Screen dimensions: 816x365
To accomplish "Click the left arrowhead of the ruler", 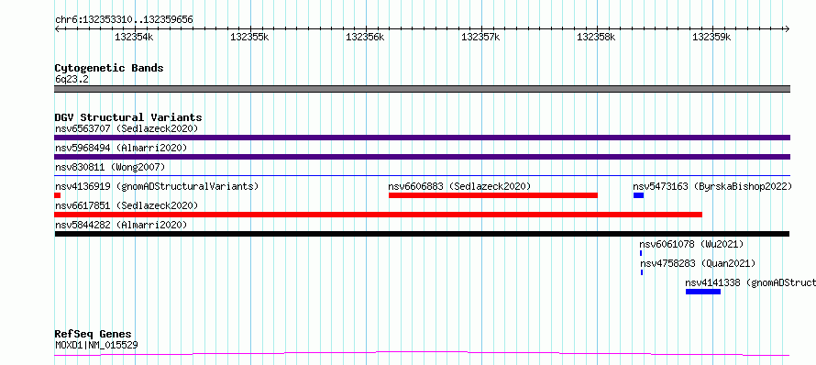I will tap(57, 28).
